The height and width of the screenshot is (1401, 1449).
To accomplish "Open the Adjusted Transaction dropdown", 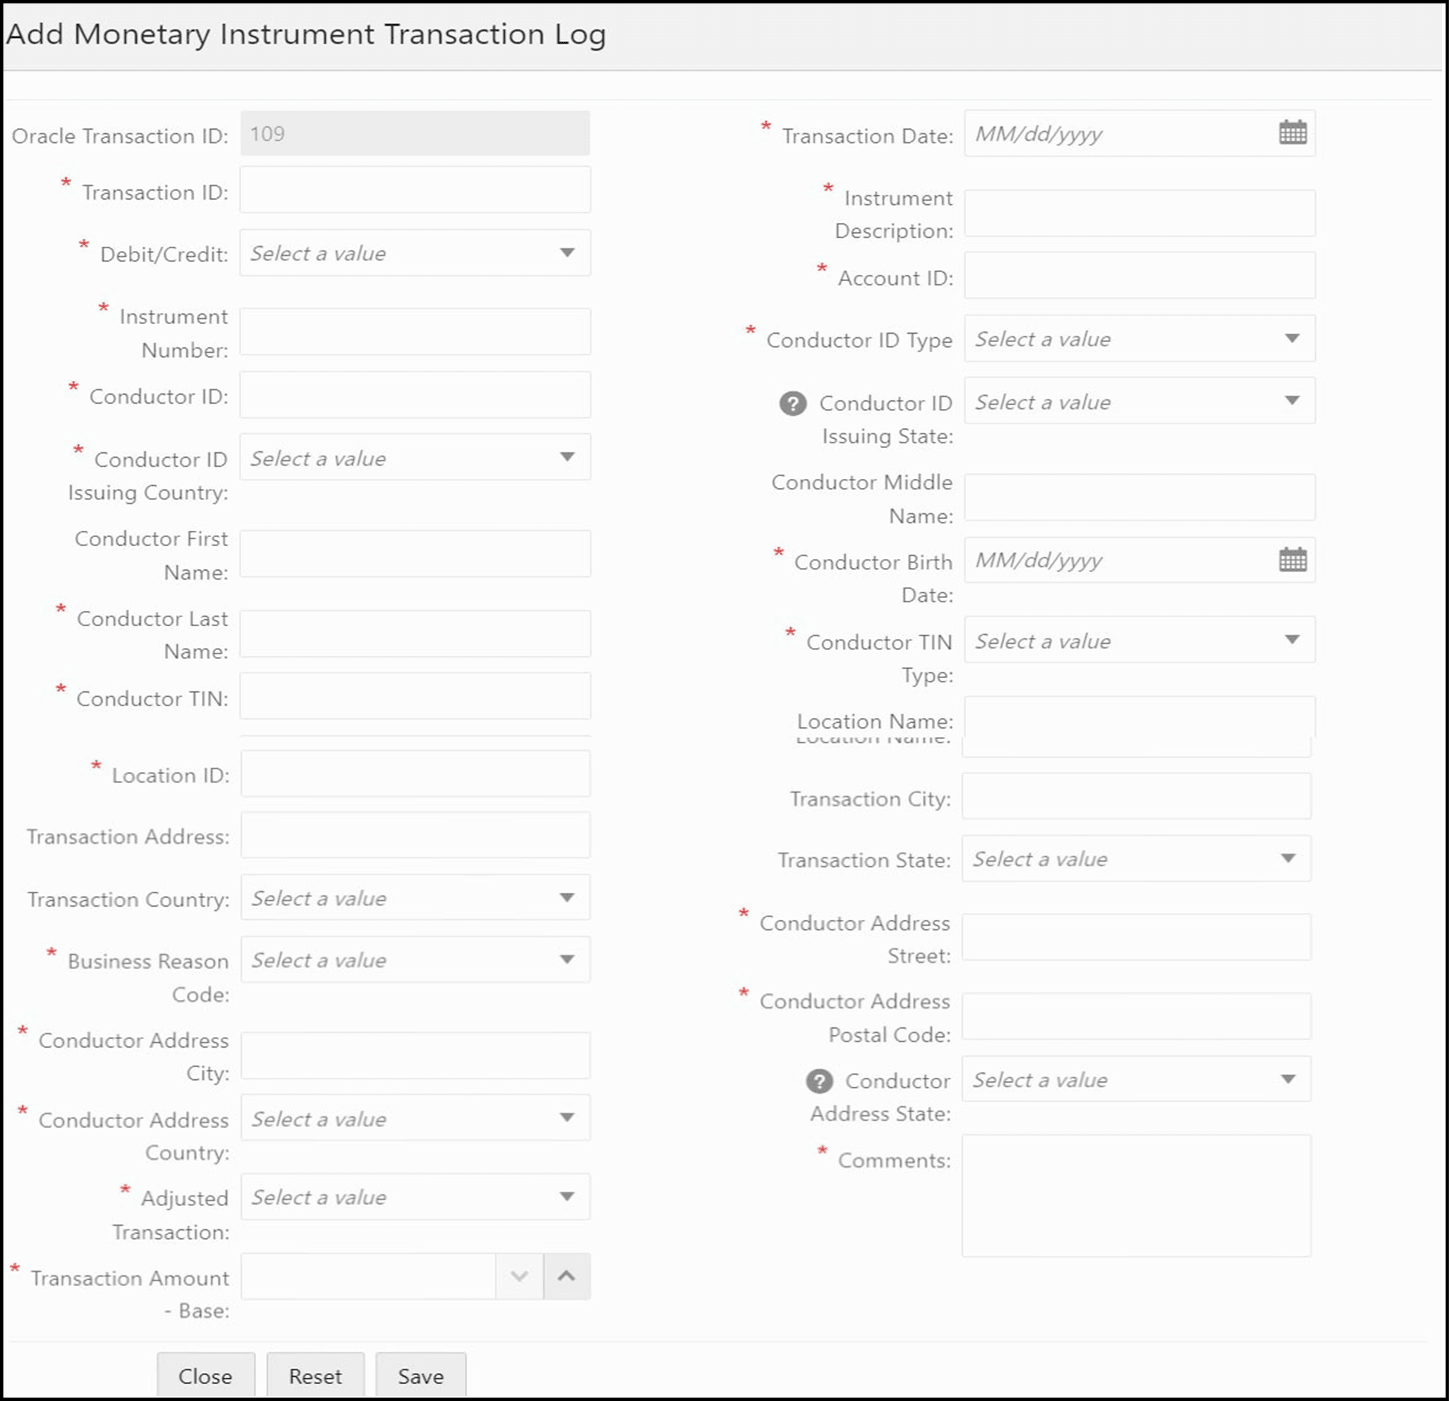I will click(566, 1197).
